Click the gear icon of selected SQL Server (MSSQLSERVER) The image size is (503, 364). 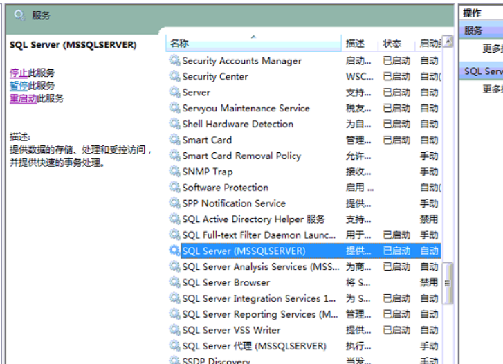coord(174,251)
